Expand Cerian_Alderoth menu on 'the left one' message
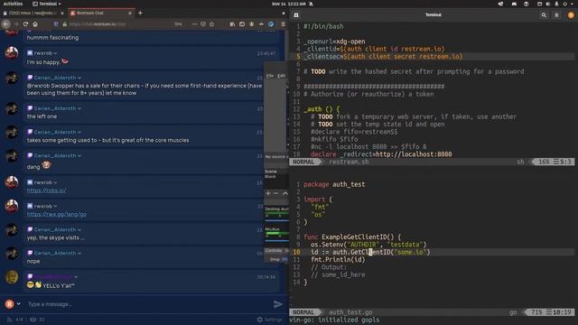 (79, 108)
